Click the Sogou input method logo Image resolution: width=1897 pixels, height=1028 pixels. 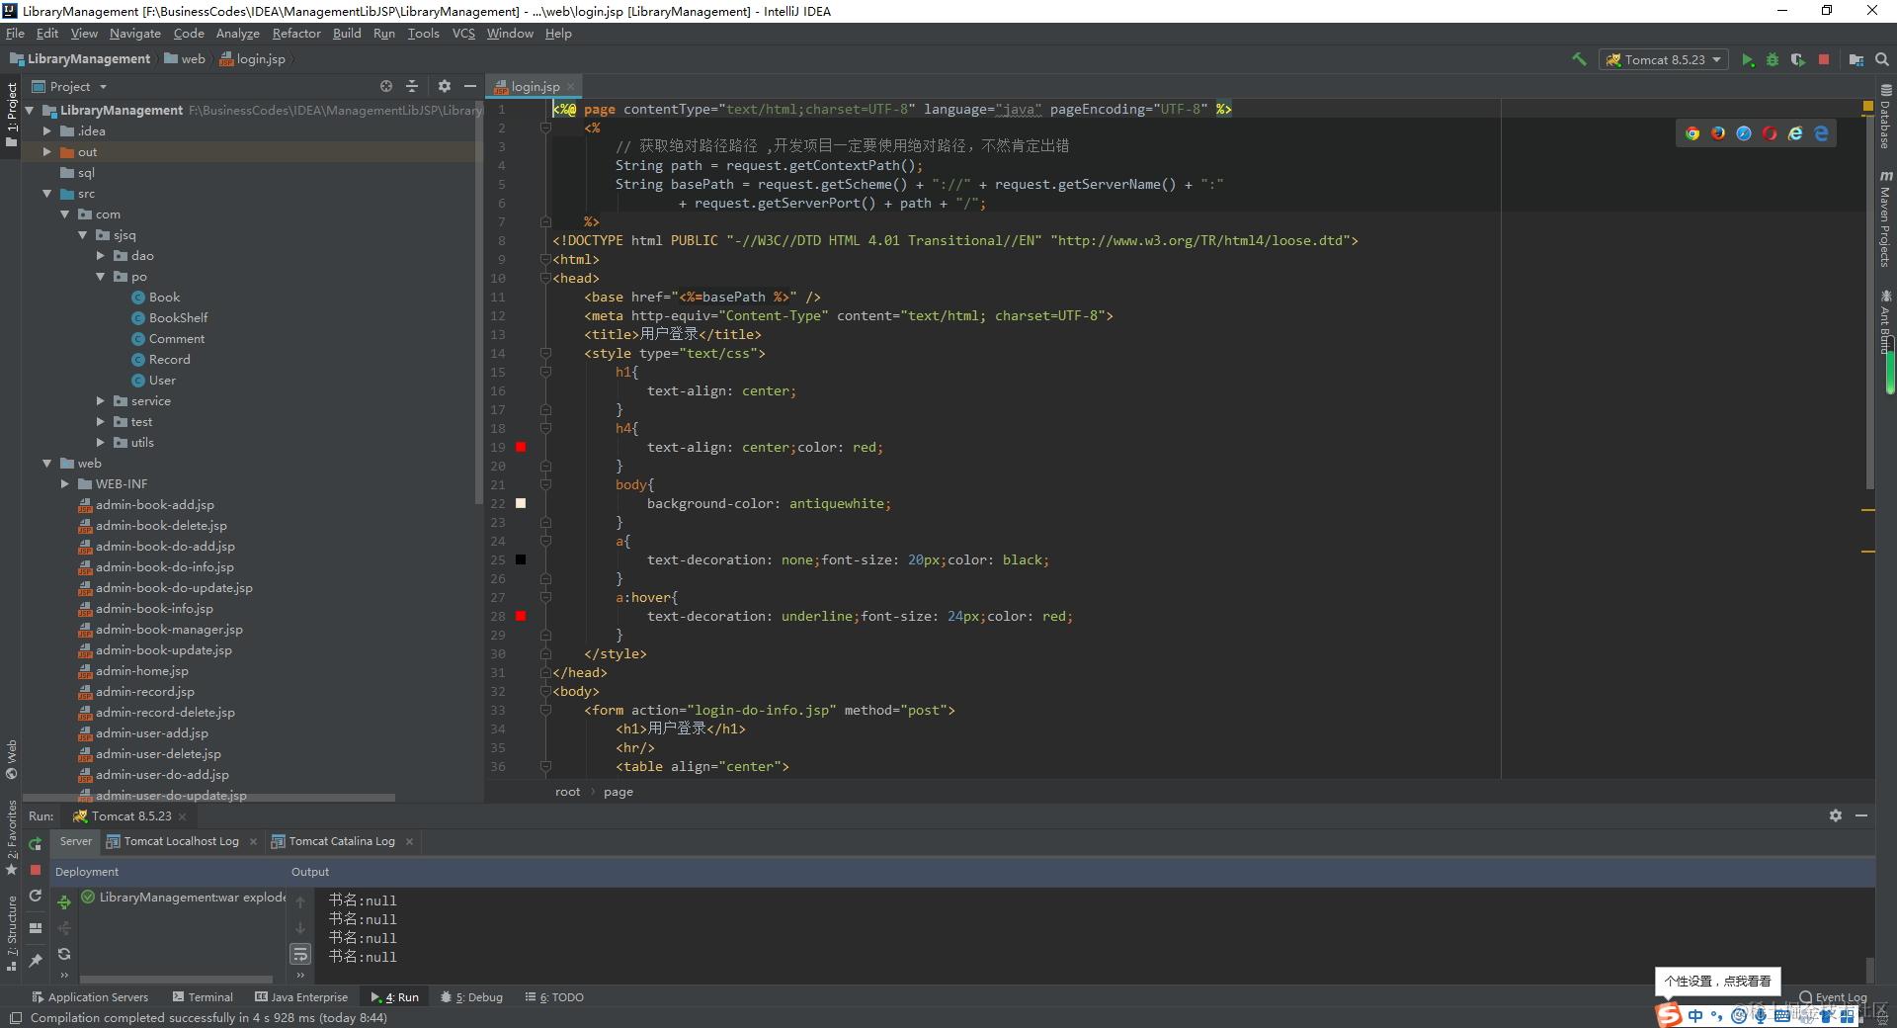1669,1014
